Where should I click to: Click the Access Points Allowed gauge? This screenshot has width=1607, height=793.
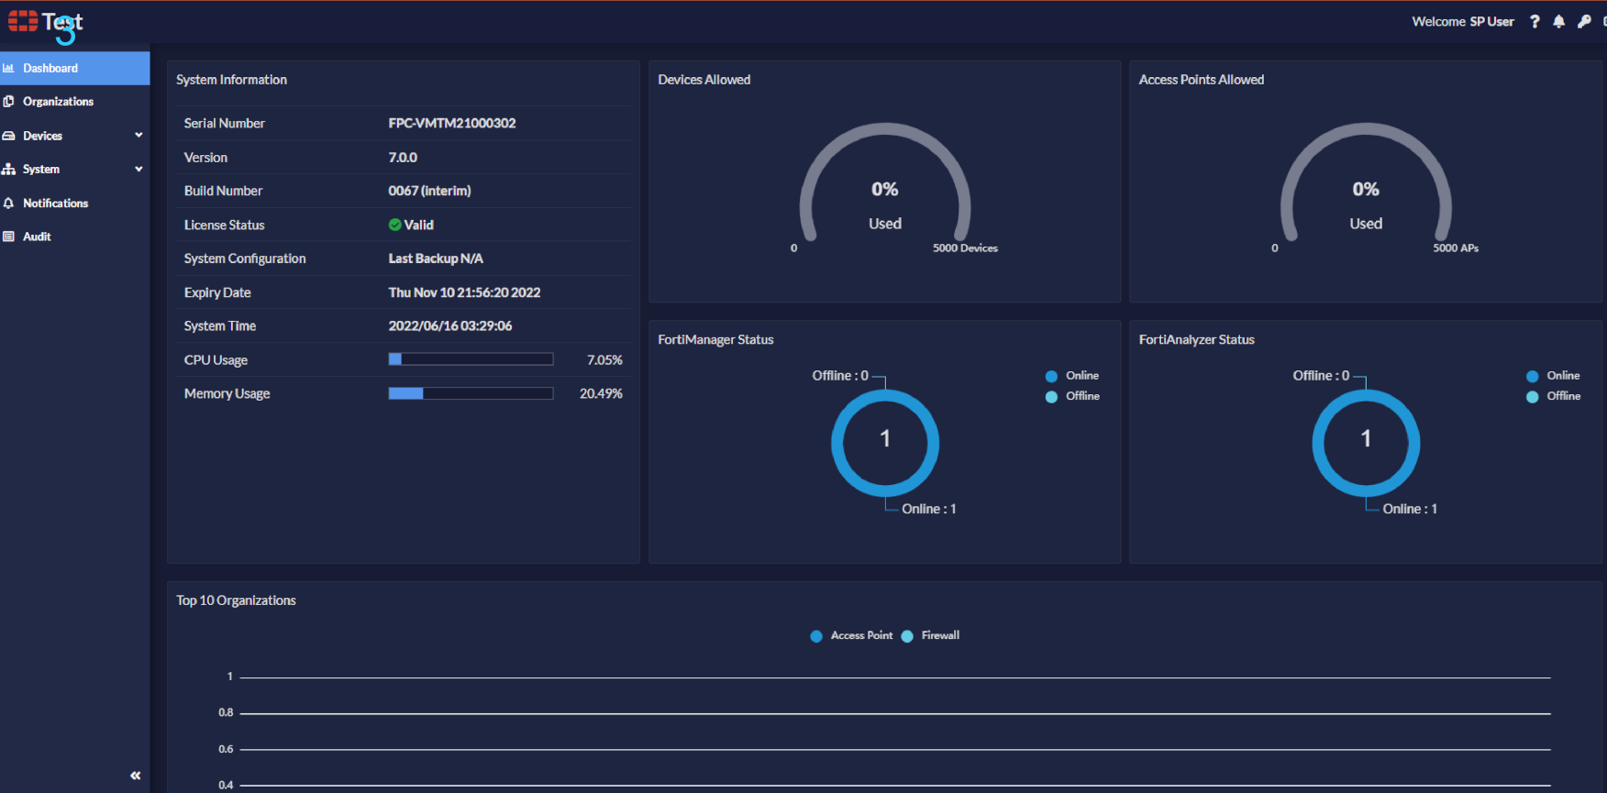(1366, 183)
